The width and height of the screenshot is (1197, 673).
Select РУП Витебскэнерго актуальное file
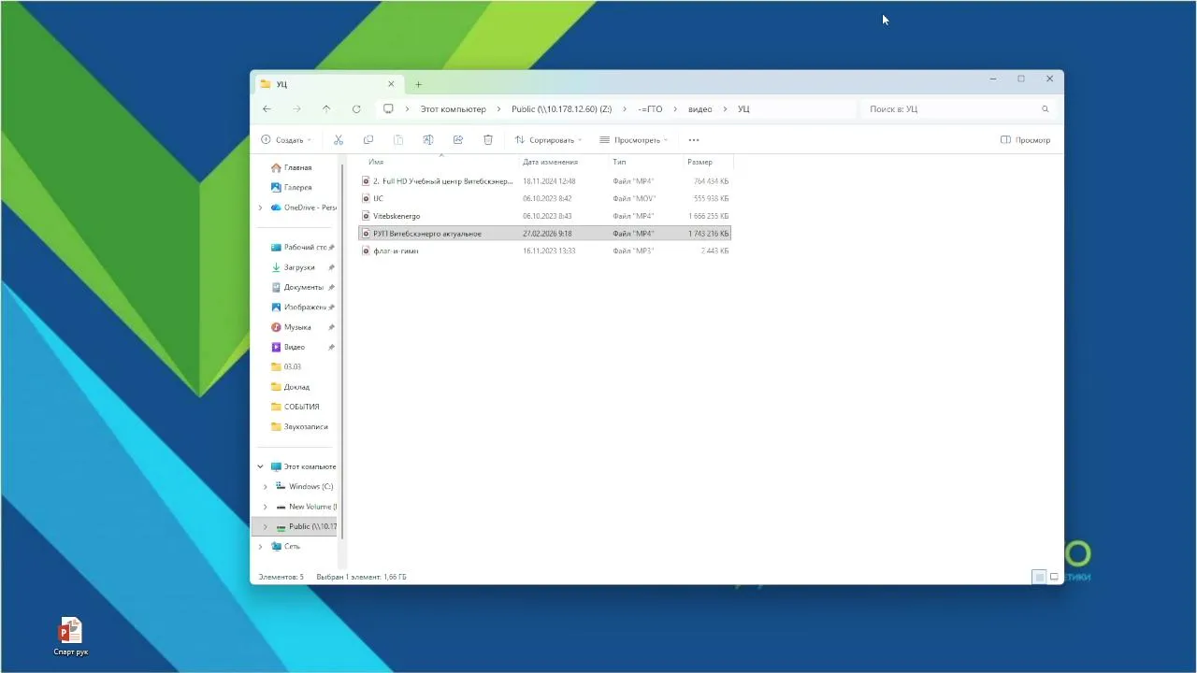pos(545,234)
